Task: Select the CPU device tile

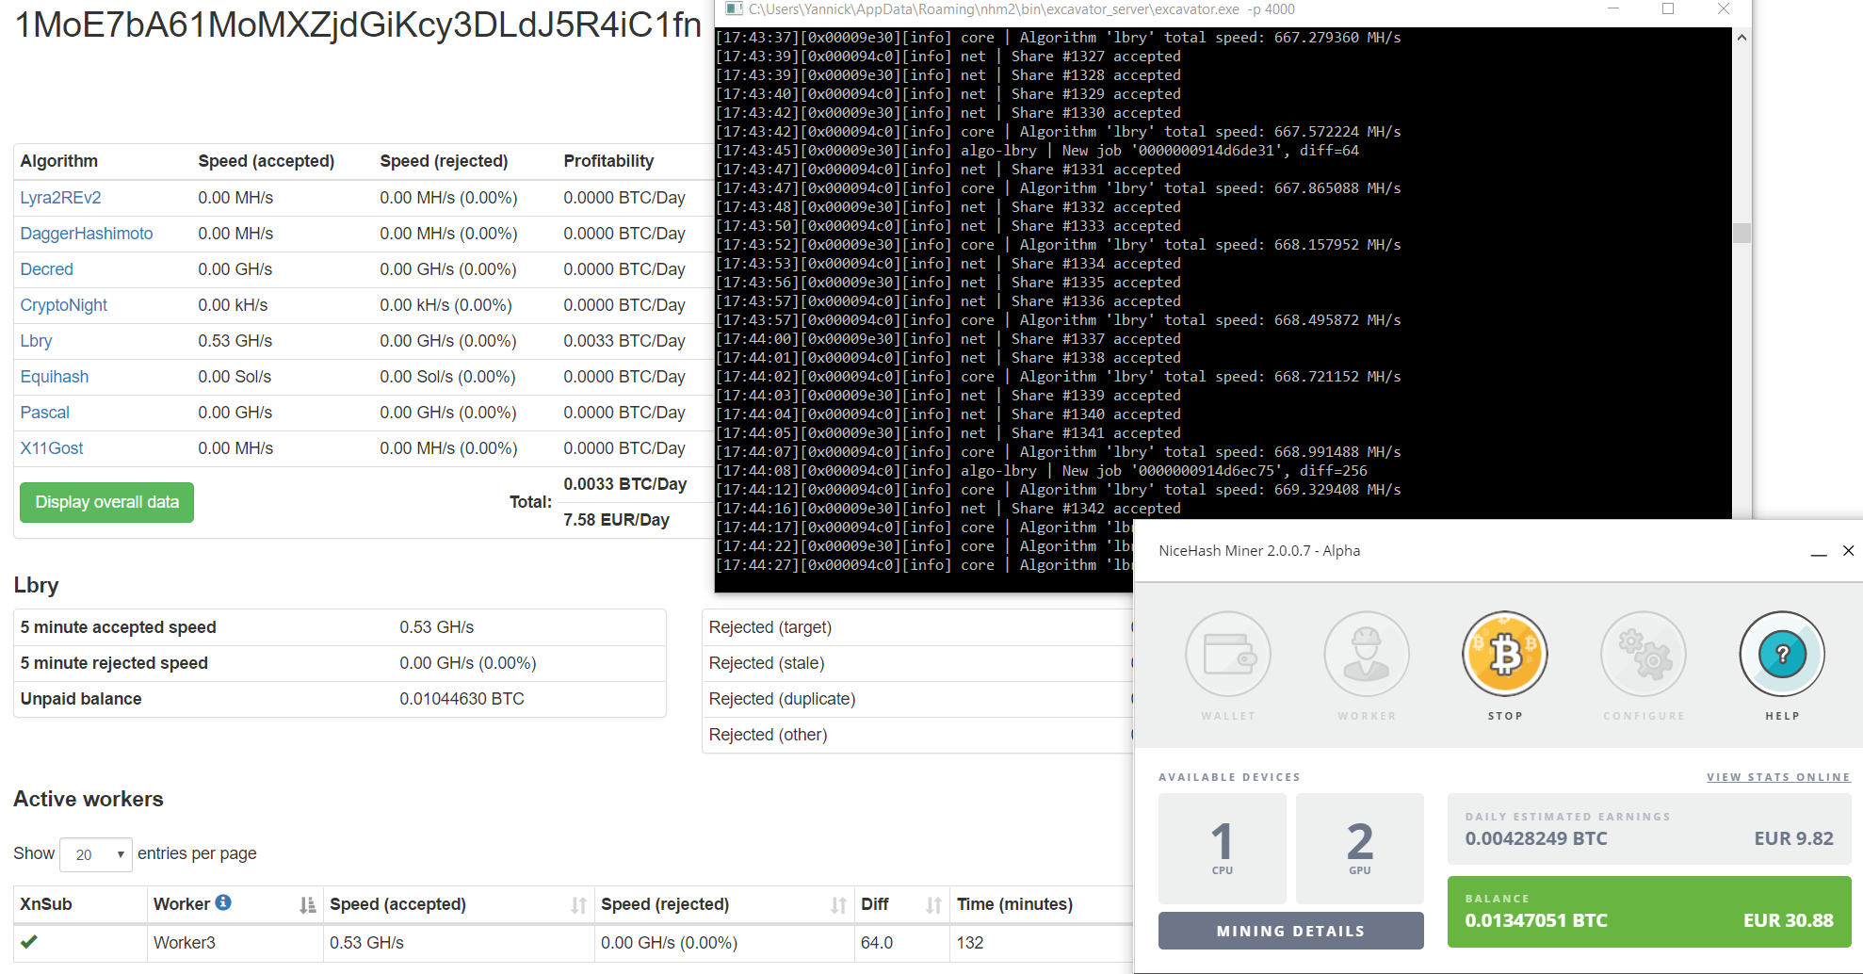Action: point(1223,848)
